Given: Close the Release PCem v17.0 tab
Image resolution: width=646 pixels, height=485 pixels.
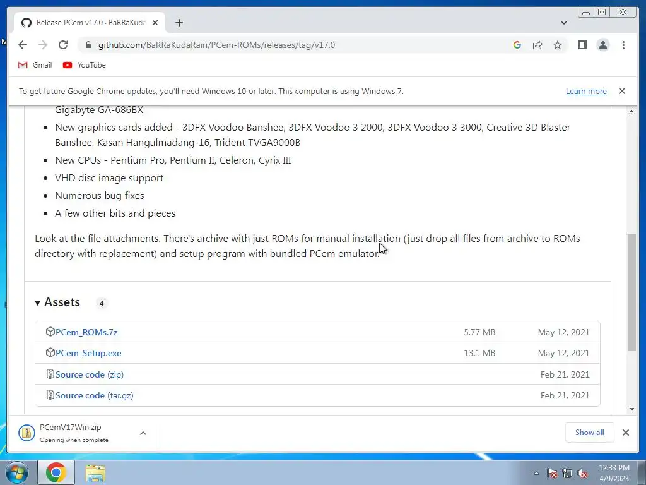Looking at the screenshot, I should pos(155,23).
